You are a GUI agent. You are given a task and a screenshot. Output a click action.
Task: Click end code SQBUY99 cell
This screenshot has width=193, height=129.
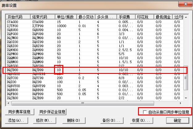coord(39,86)
